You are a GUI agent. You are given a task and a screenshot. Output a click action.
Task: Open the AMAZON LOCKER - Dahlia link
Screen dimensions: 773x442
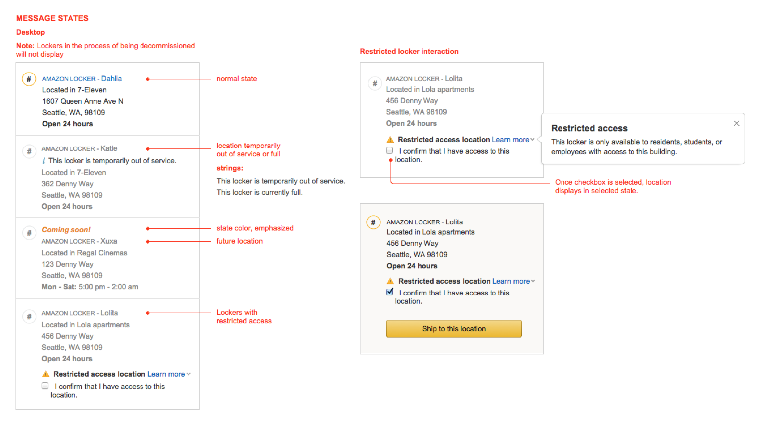pos(82,79)
